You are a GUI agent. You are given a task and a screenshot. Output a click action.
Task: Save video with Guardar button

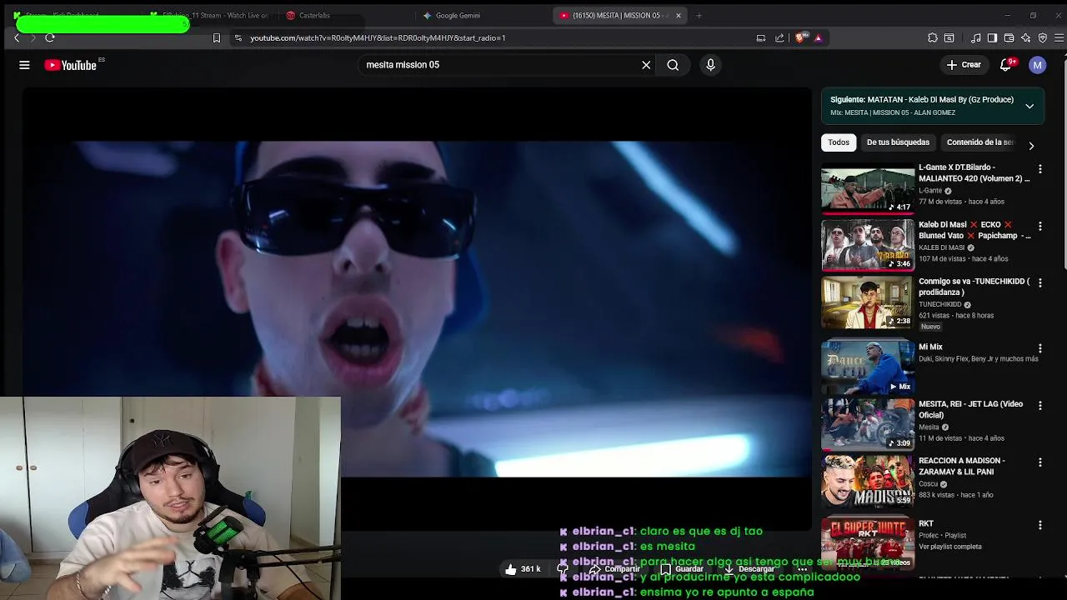pos(682,569)
